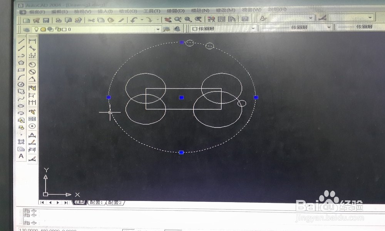Open the 工具(T) menu

tap(152, 11)
